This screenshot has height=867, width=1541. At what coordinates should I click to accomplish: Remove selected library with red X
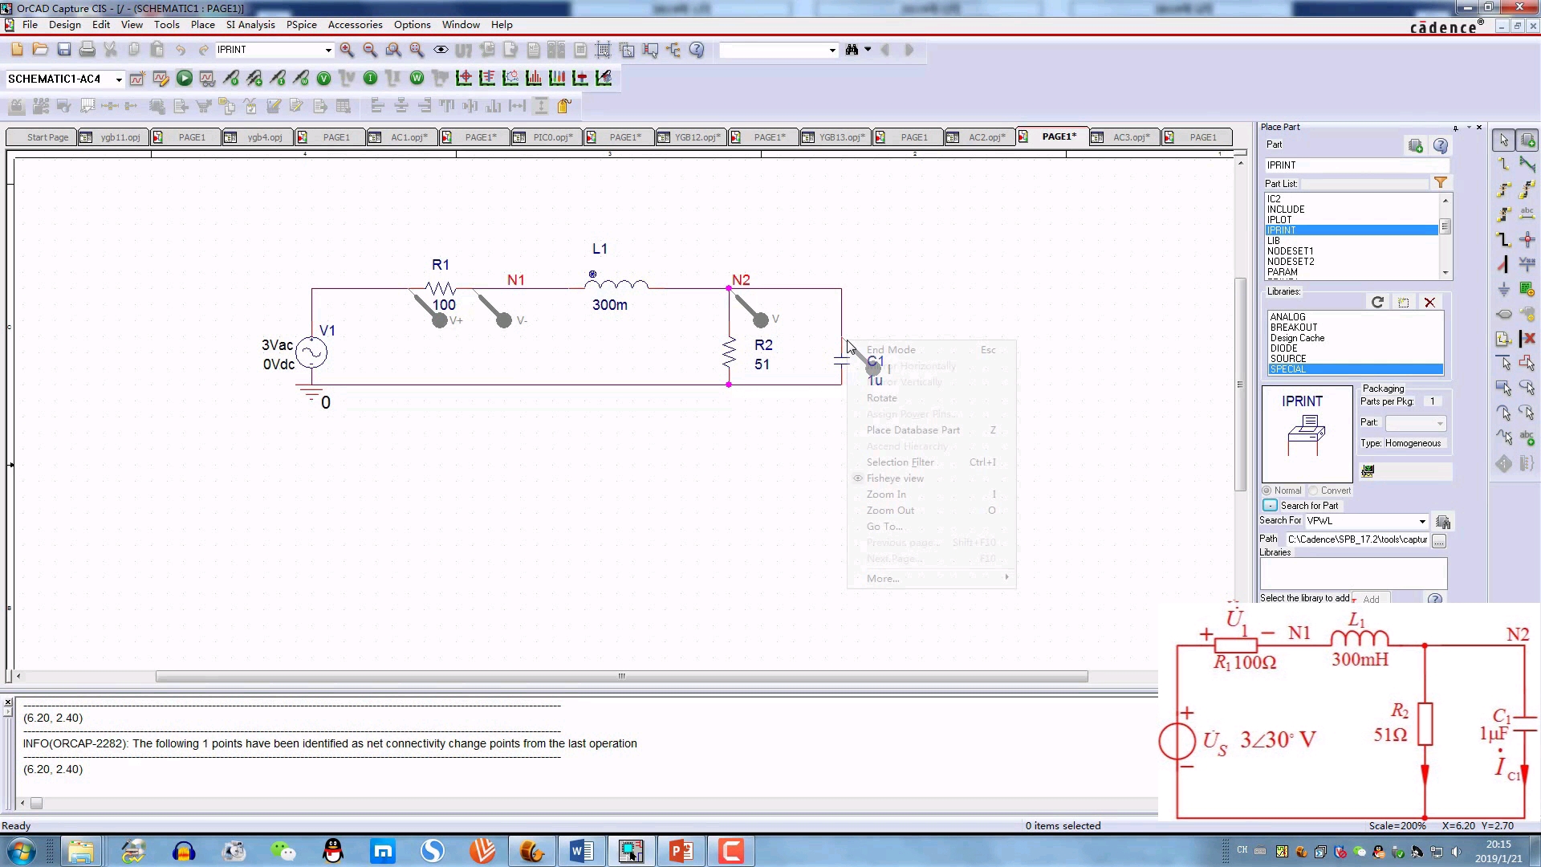[1429, 302]
